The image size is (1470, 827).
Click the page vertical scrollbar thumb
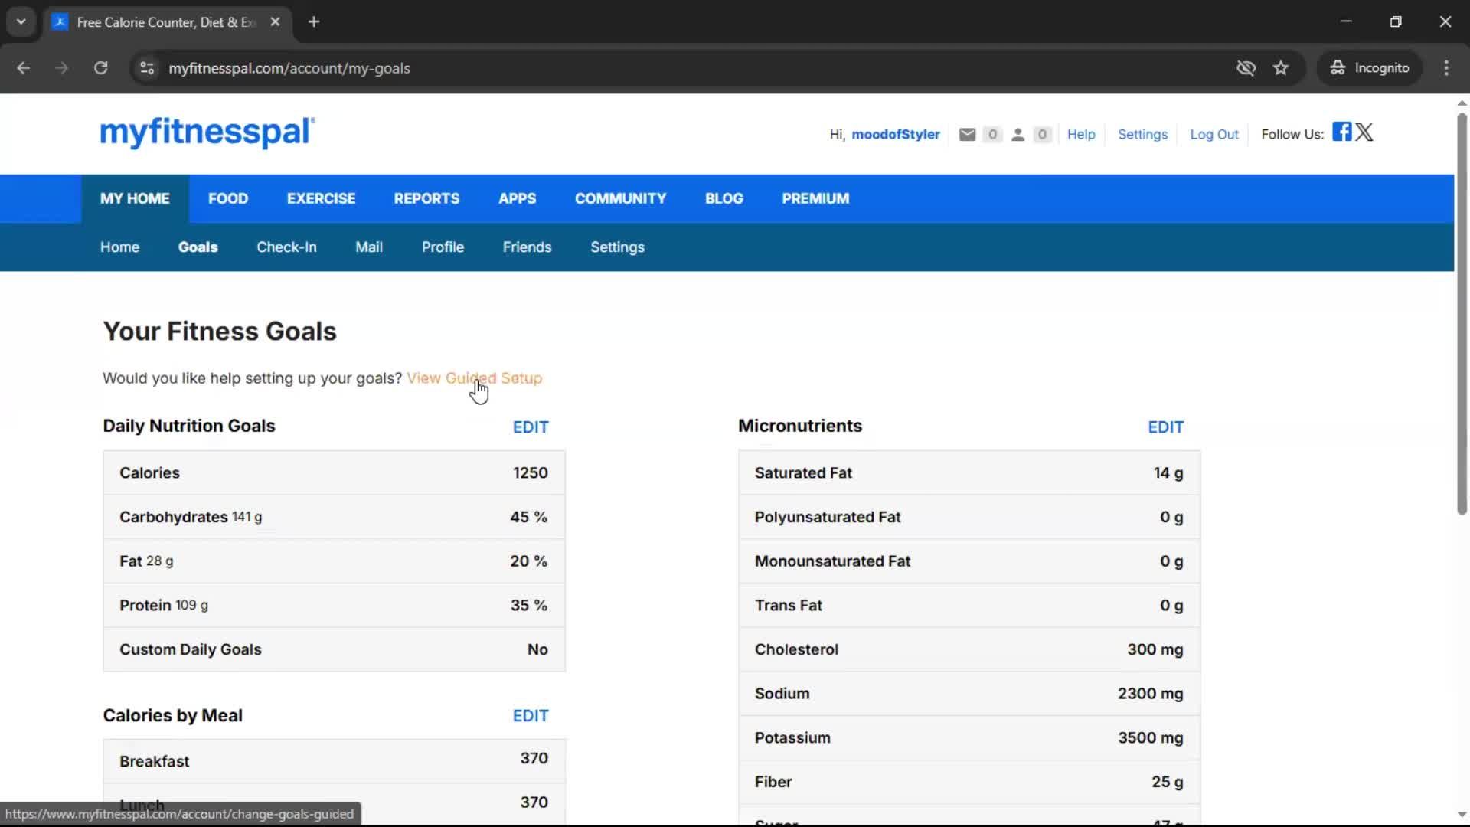click(1462, 314)
